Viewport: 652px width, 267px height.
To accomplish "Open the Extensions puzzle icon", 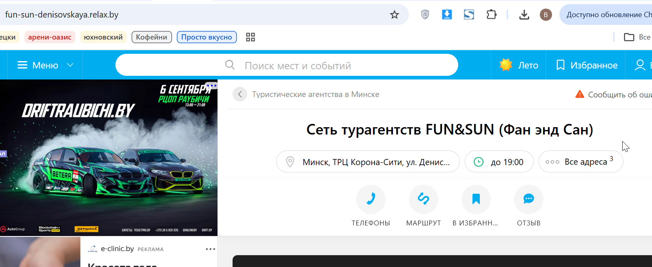I will pyautogui.click(x=491, y=15).
